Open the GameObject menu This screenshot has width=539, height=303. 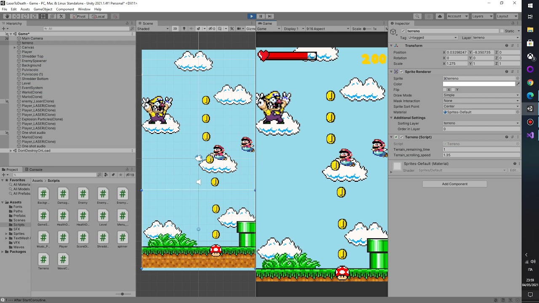43,9
